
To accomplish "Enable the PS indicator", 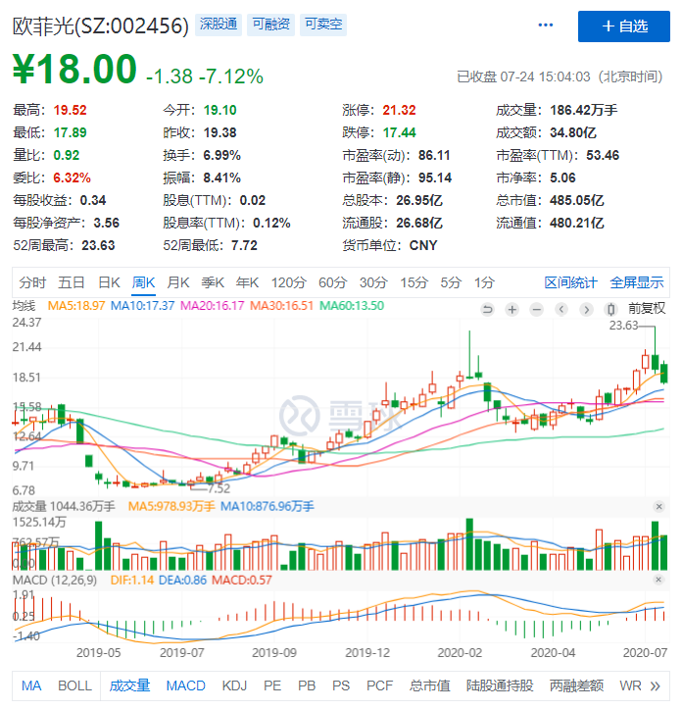I will tap(341, 685).
